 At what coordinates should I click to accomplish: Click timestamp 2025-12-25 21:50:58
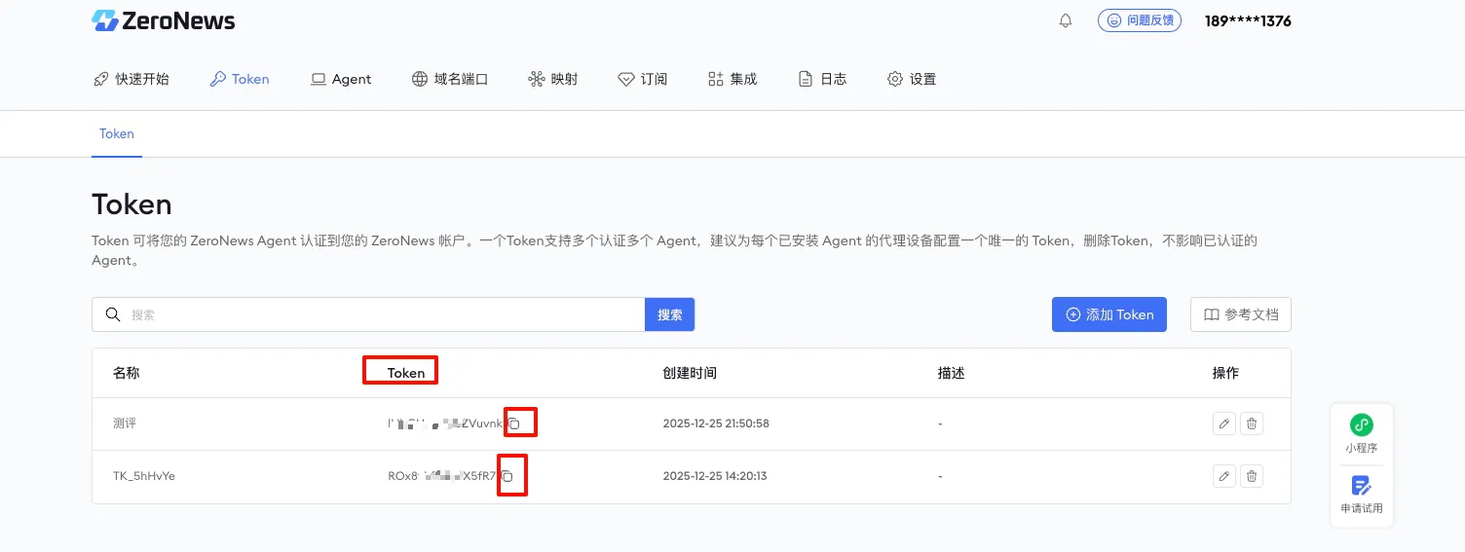716,423
